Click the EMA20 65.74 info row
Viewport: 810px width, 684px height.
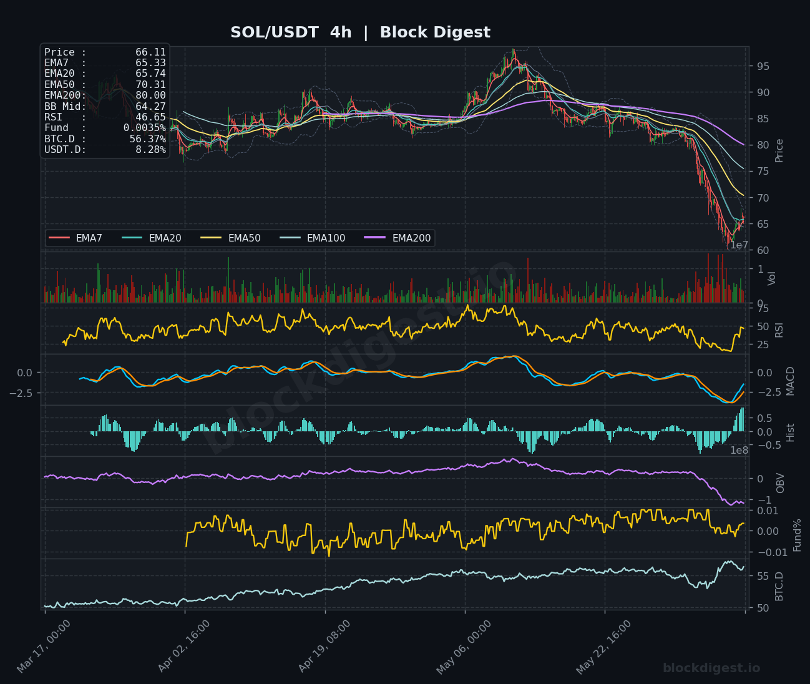point(105,74)
